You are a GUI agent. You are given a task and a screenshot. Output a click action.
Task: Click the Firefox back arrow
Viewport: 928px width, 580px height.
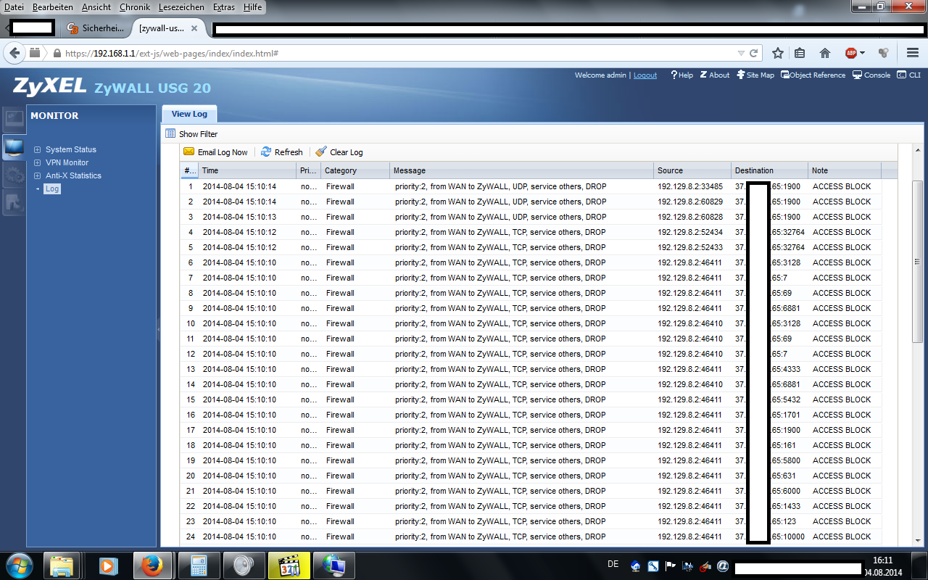pyautogui.click(x=14, y=53)
